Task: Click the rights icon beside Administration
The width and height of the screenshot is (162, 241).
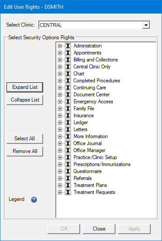Action: coord(68,46)
